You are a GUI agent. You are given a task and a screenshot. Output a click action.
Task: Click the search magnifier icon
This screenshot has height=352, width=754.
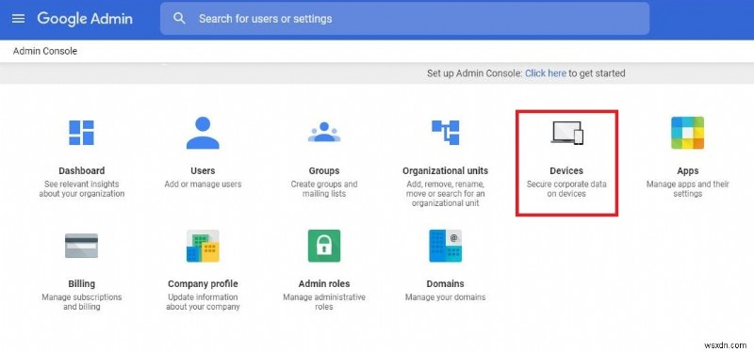[x=179, y=19]
